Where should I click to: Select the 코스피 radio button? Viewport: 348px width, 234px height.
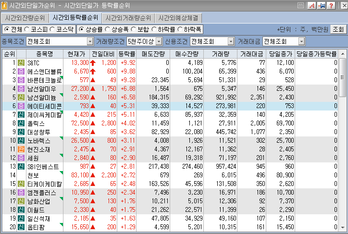26,29
